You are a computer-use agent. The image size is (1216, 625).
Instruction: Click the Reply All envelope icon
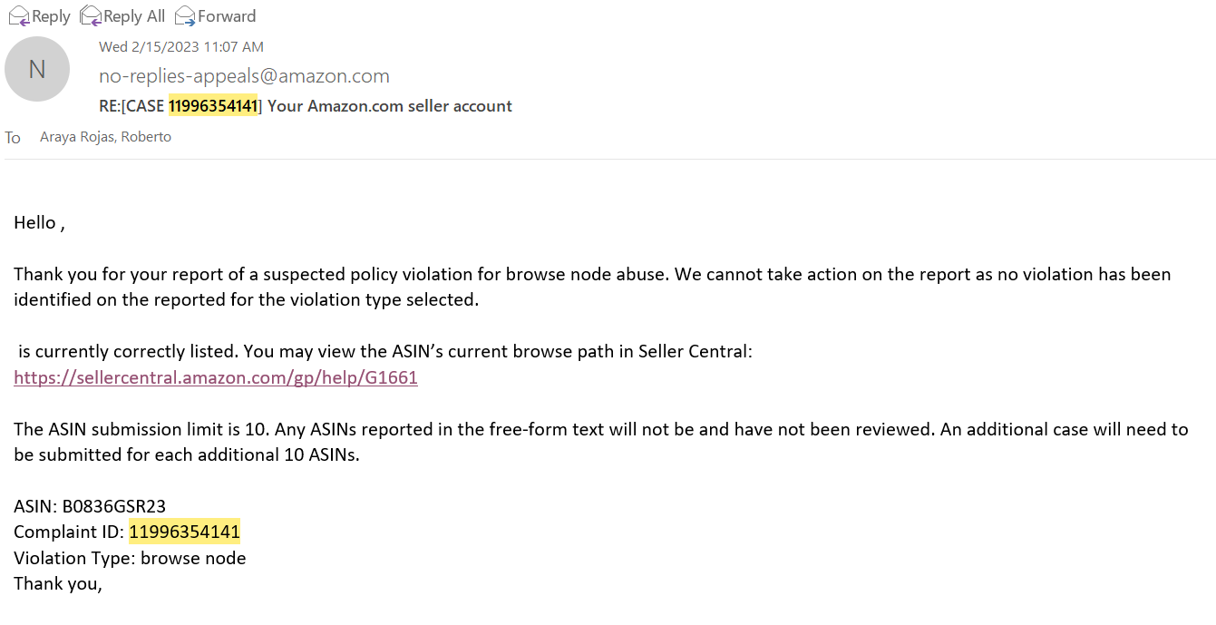point(90,15)
